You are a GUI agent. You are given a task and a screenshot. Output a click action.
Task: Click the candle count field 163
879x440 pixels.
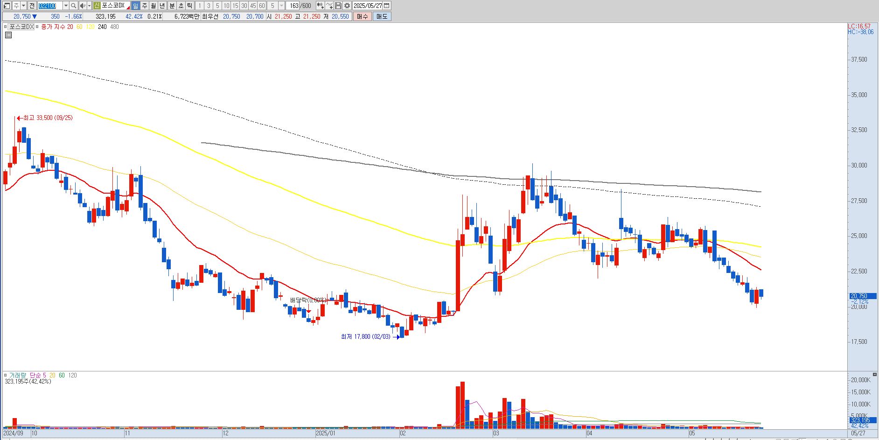[293, 6]
